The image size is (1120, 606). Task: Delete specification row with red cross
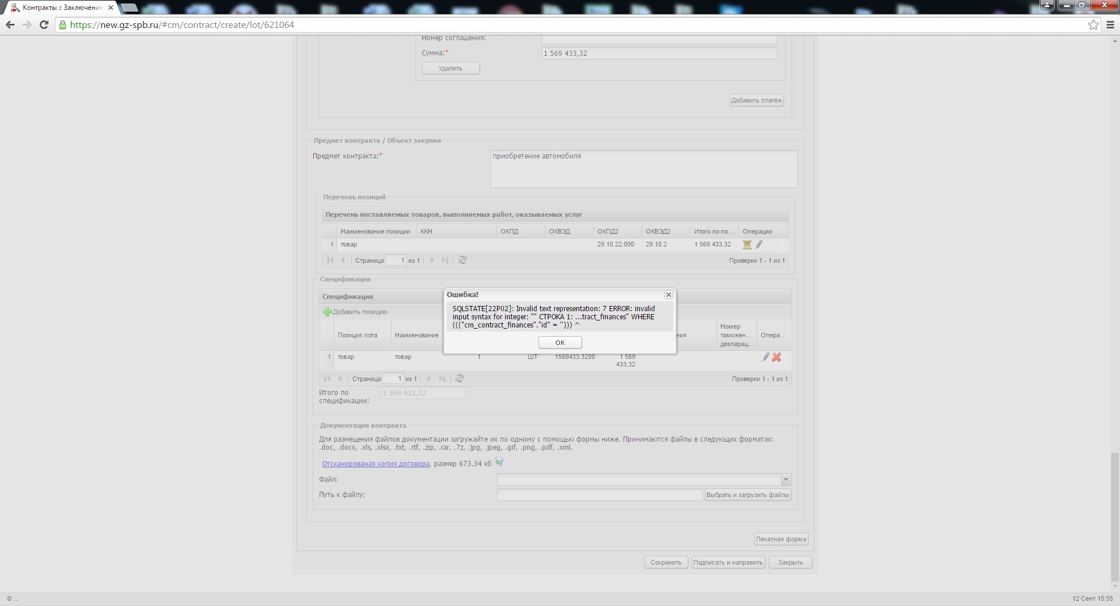tap(776, 357)
